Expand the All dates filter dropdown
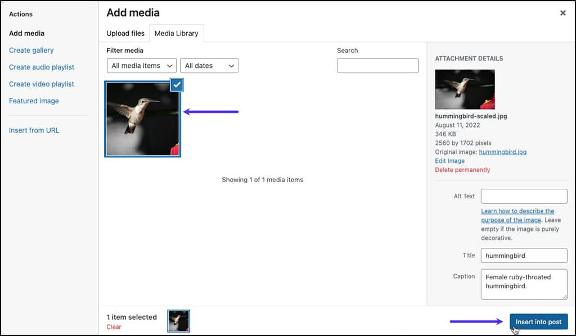Screen dimensions: 576x336 click(209, 66)
